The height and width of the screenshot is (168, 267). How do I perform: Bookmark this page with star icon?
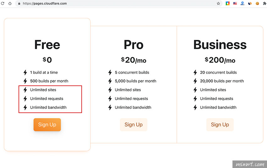218,3
